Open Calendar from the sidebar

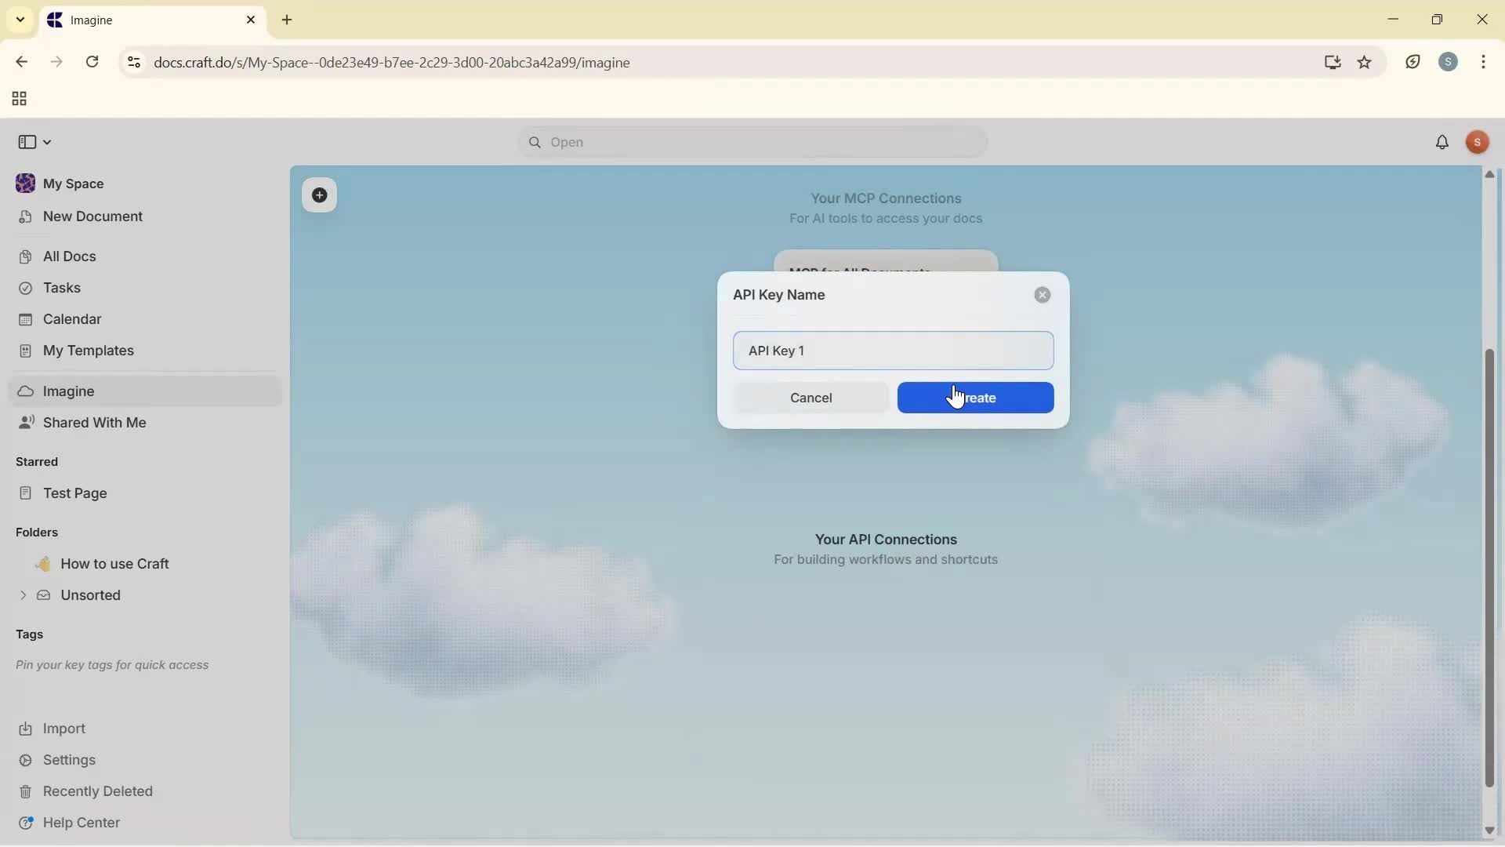click(x=71, y=319)
